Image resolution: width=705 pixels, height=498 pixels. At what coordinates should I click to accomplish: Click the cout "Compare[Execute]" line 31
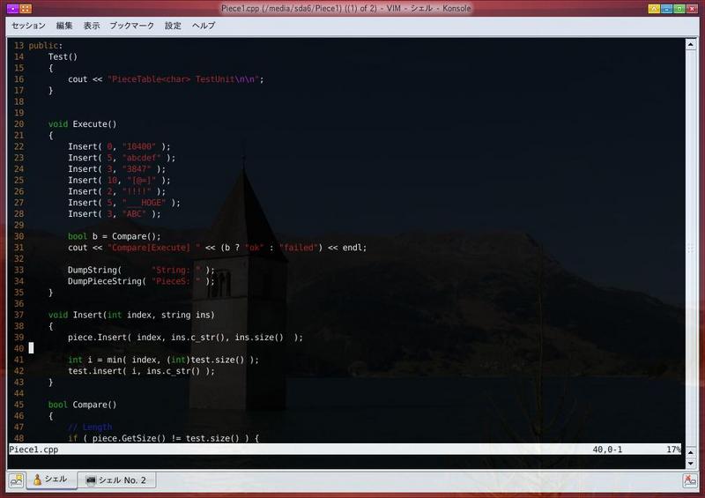tap(217, 248)
